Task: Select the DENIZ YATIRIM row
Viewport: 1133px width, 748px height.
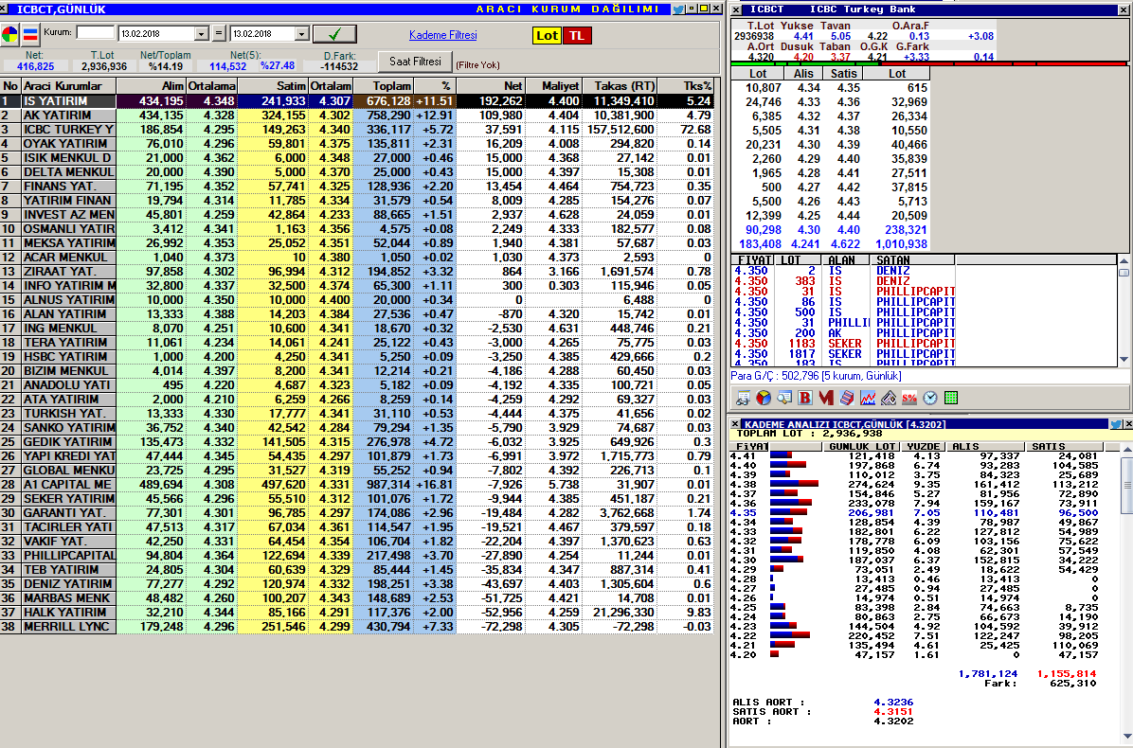Action: point(357,584)
